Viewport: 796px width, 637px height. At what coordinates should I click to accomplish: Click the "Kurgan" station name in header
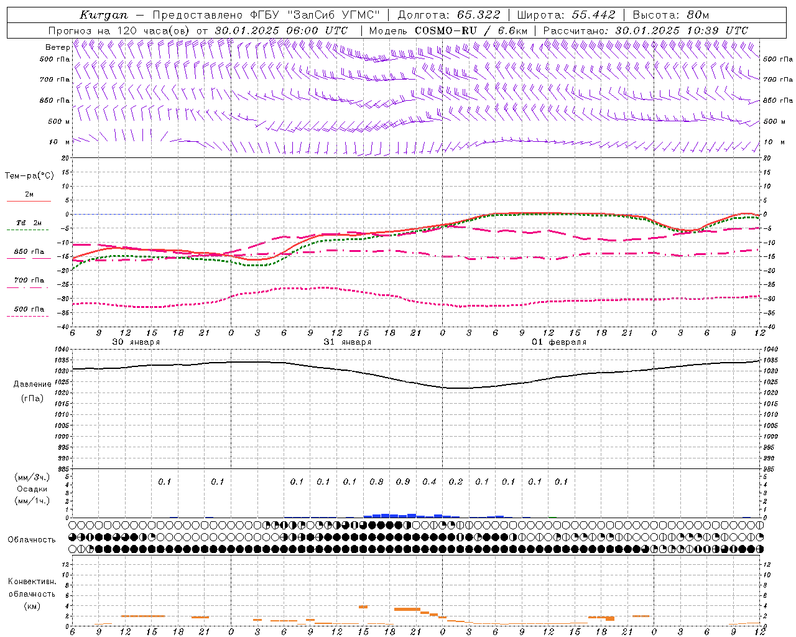[x=104, y=15]
